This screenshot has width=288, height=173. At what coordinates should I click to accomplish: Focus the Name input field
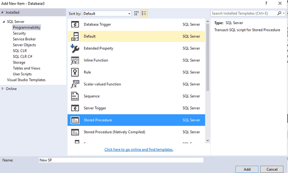121,160
